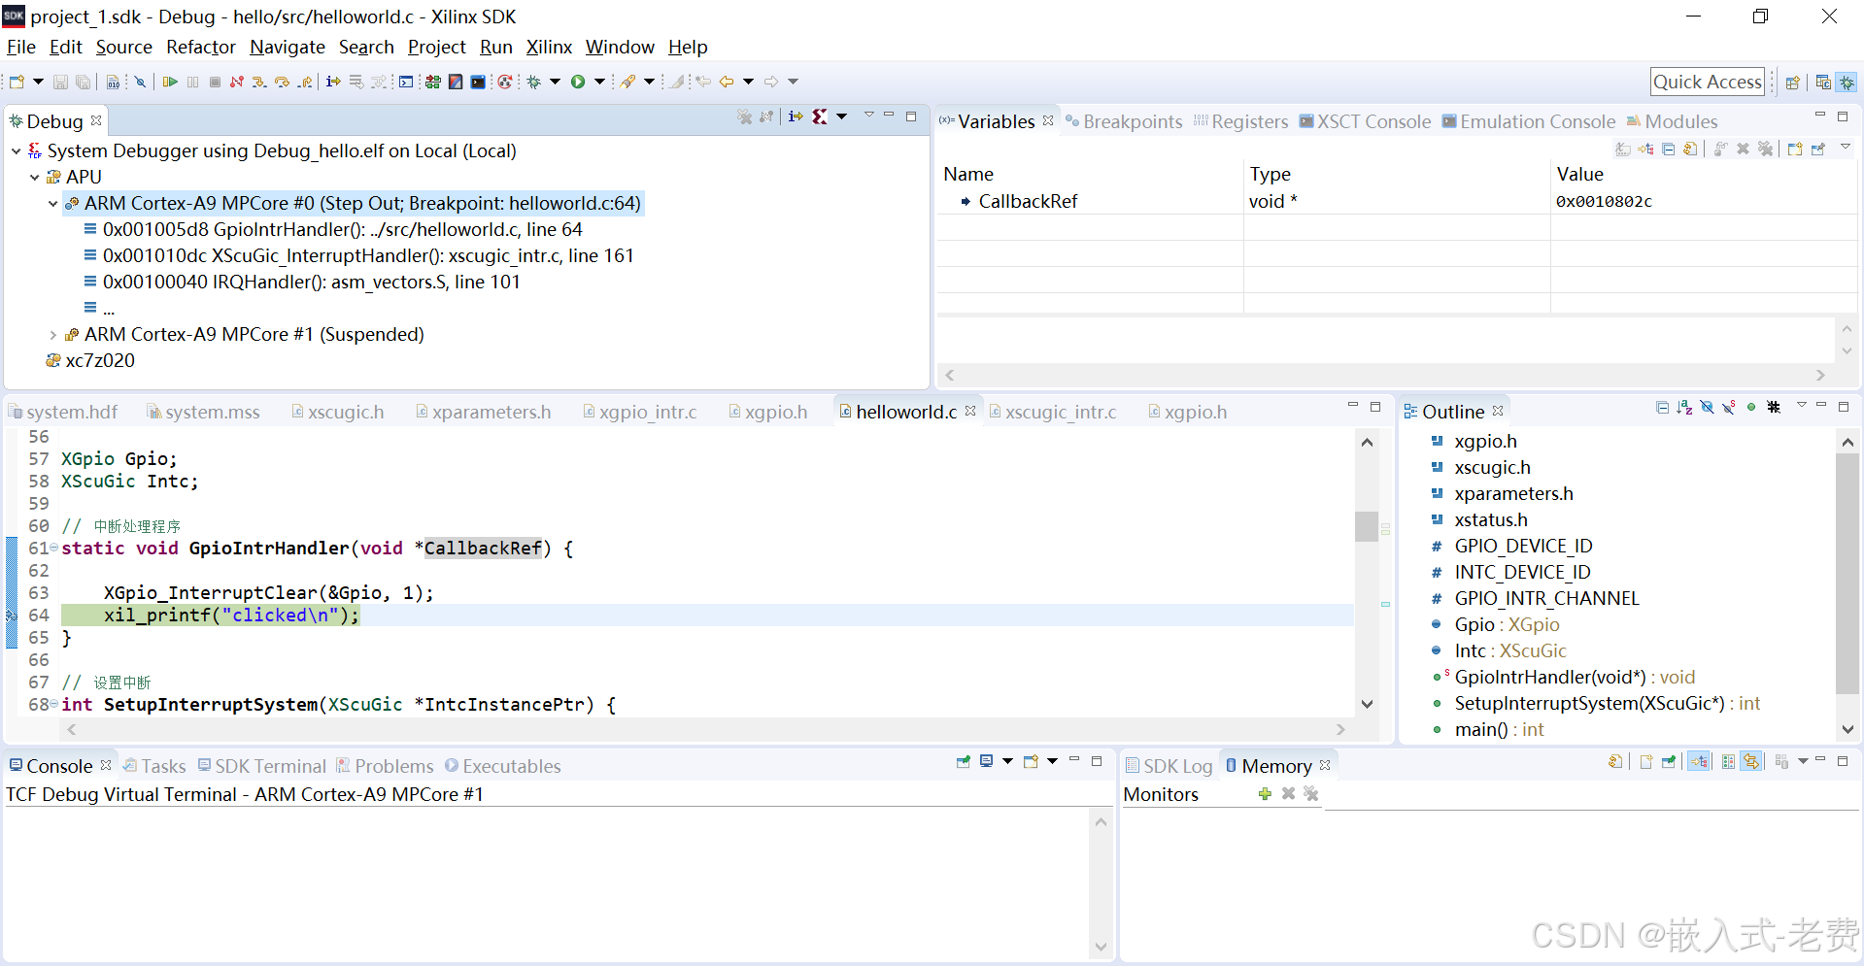Click the Step Into icon

[x=259, y=82]
